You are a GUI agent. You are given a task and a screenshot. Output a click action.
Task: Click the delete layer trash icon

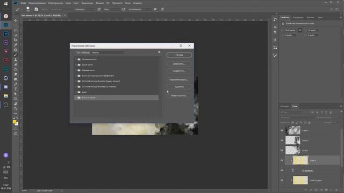coord(336,190)
